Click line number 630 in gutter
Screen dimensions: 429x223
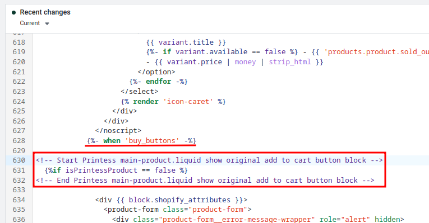coord(19,160)
